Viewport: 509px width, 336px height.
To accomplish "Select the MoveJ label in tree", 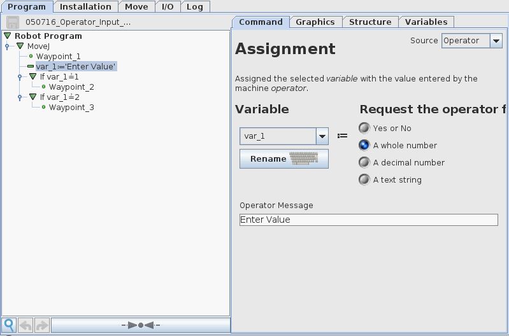I will pyautogui.click(x=38, y=46).
